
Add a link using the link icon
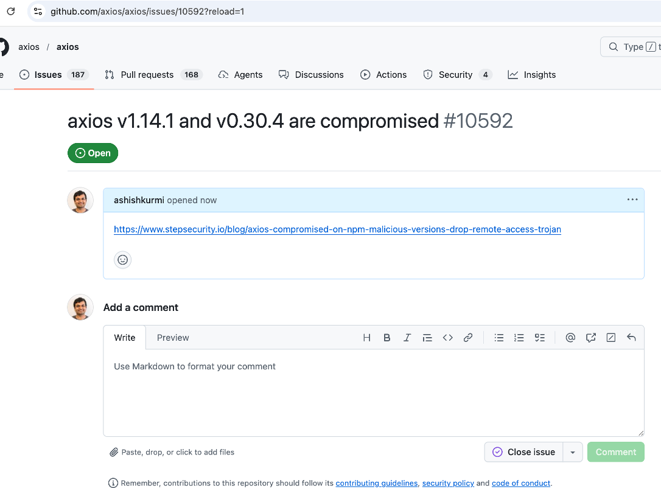coord(468,338)
